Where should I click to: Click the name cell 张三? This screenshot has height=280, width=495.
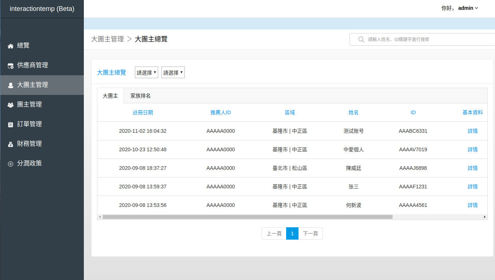[x=354, y=187]
